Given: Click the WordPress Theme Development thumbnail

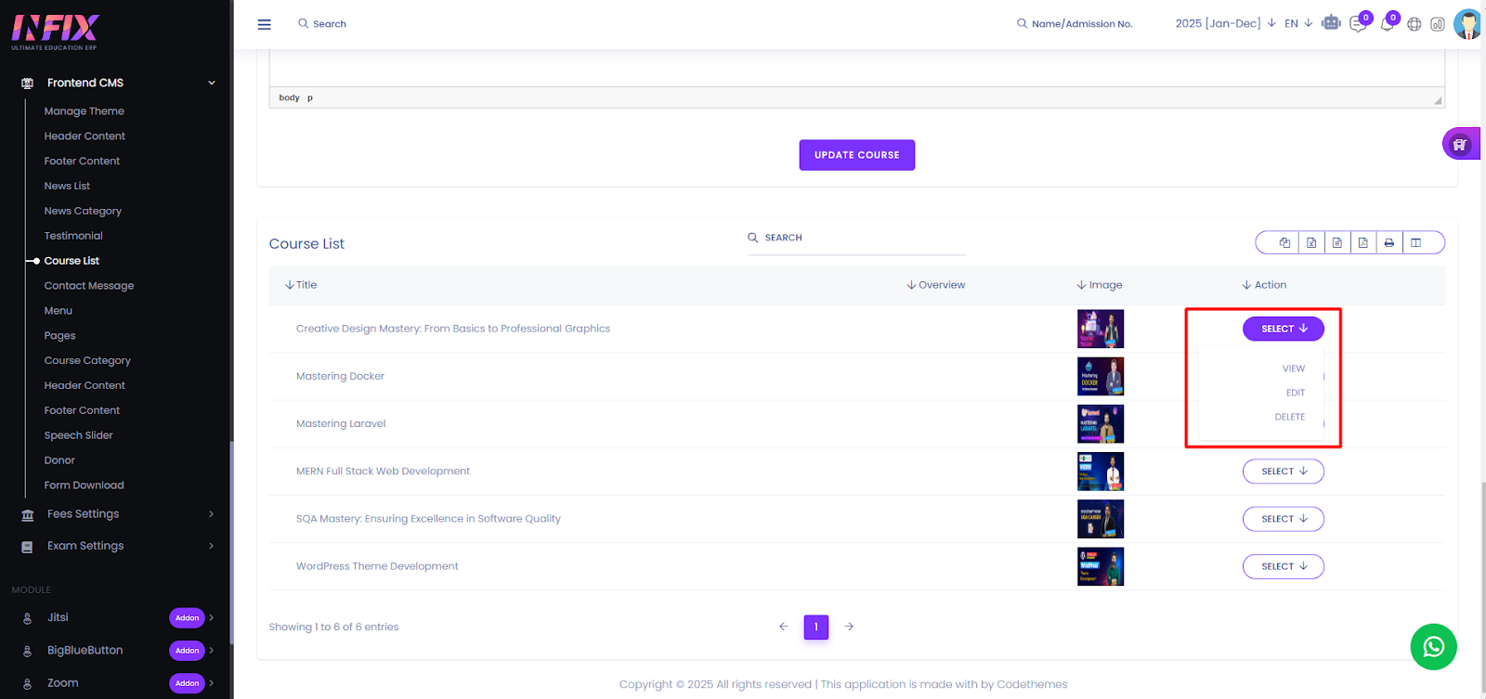Looking at the screenshot, I should tap(1101, 566).
